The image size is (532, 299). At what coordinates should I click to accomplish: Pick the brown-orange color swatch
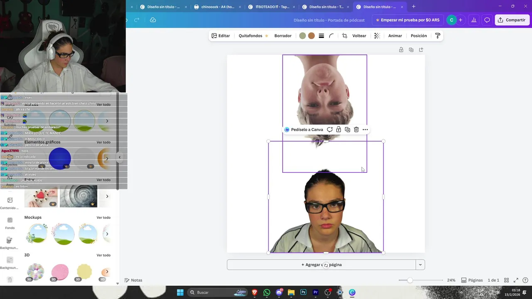pos(311,36)
